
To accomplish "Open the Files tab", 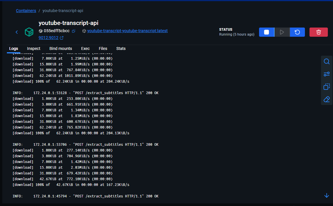I will point(103,49).
